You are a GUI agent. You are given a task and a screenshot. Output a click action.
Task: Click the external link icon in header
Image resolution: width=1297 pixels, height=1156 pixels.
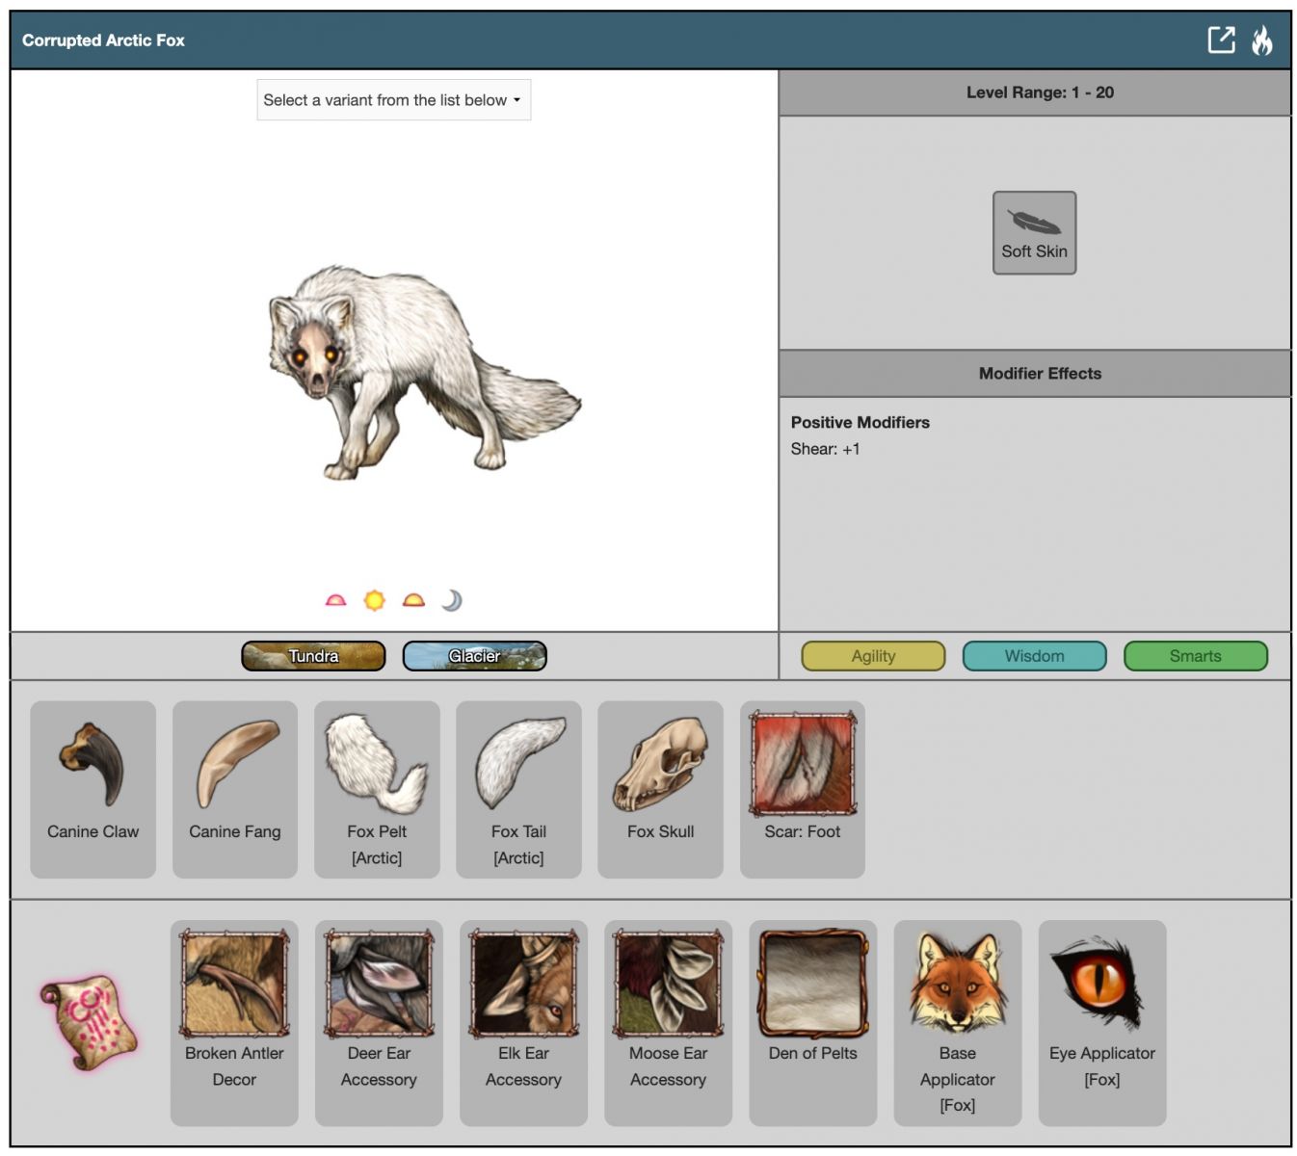tap(1221, 39)
